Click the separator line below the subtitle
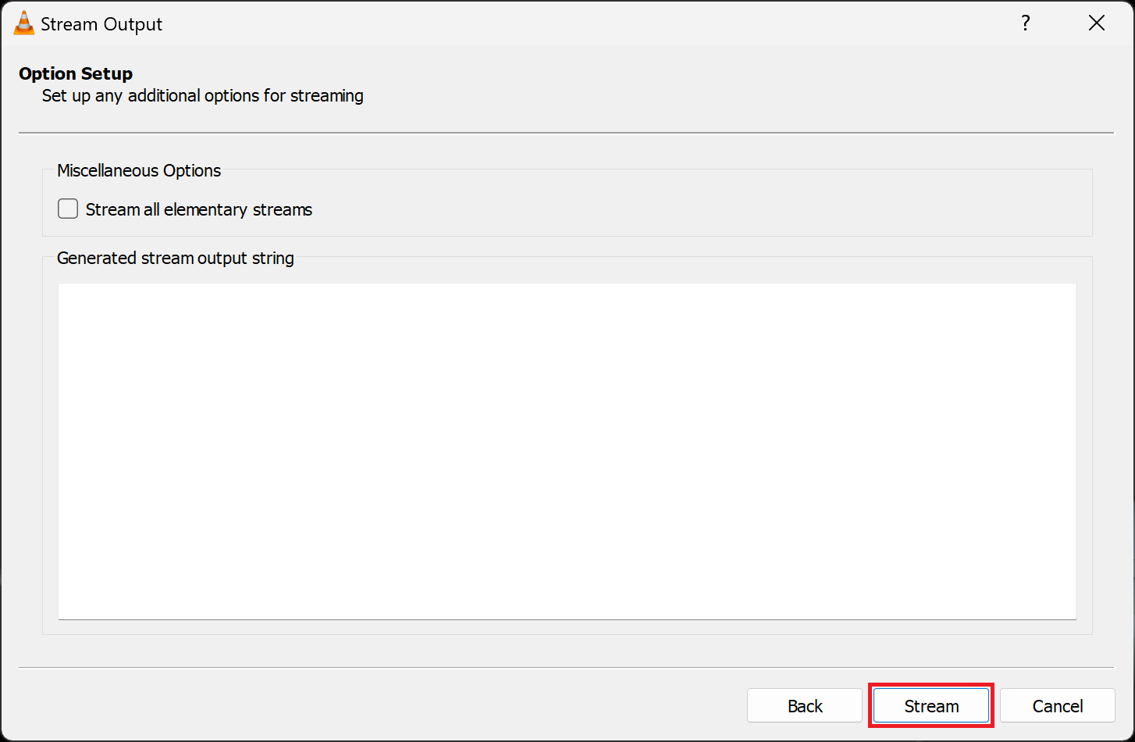 pos(567,133)
